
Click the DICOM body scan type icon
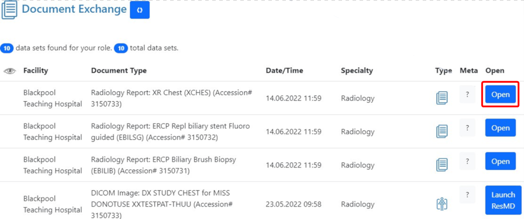(x=442, y=204)
